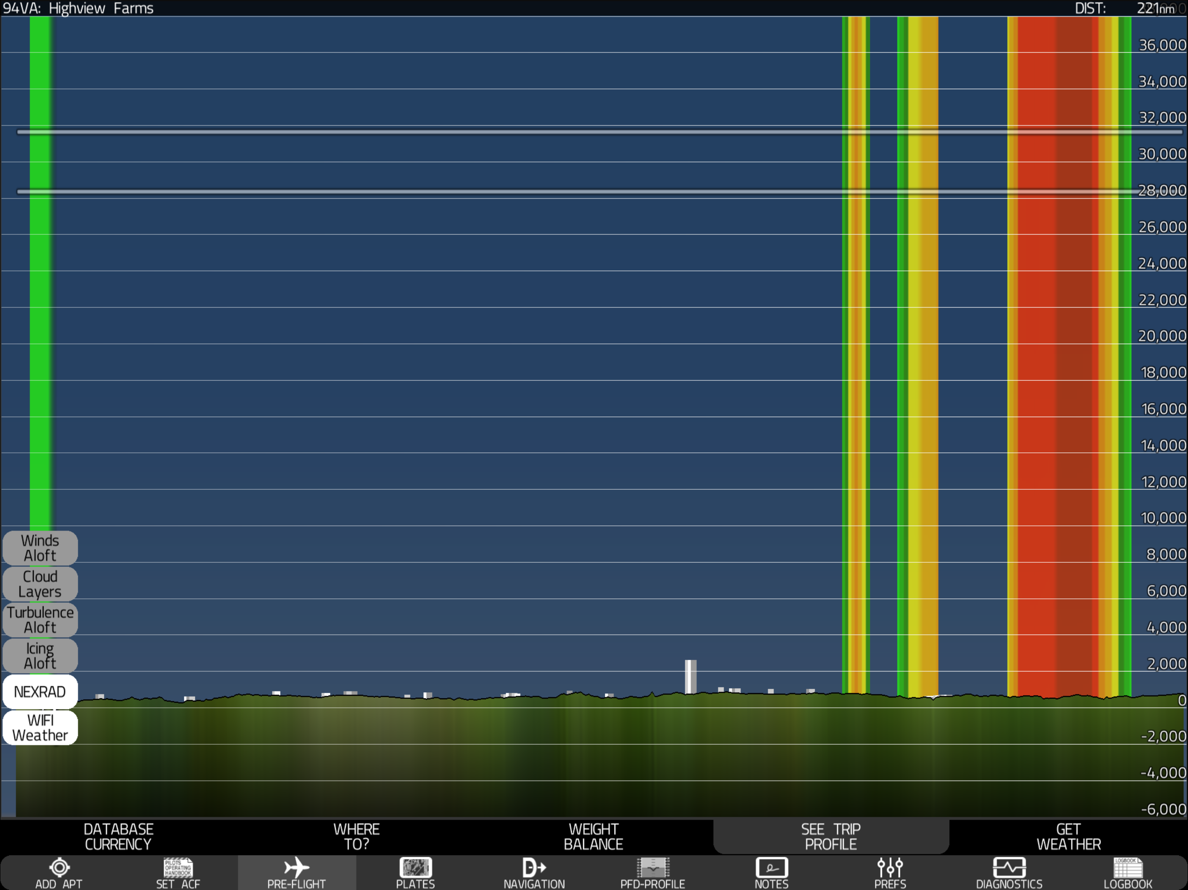
Task: Toggle the WIFI Weather source
Action: tap(40, 728)
